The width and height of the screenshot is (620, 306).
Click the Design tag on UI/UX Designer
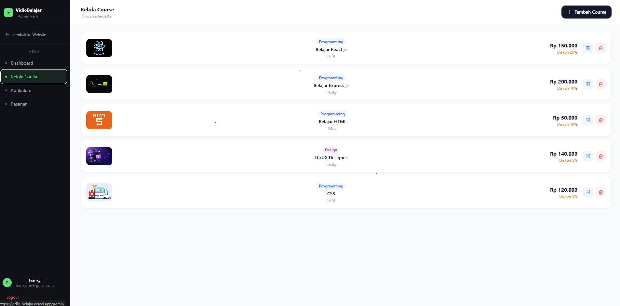click(331, 150)
